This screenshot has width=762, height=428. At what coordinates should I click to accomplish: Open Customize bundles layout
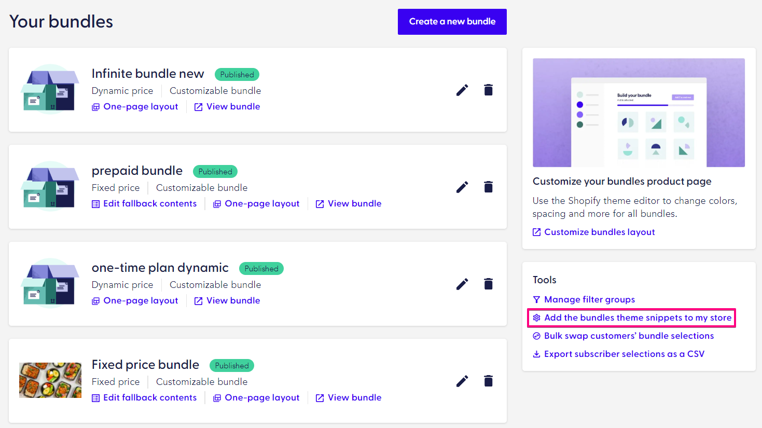599,232
